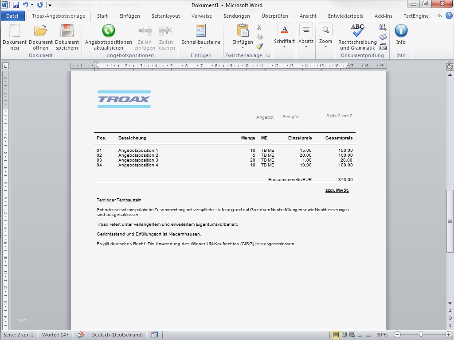Switch to Draft view
454x340 pixels.
(x=368, y=335)
